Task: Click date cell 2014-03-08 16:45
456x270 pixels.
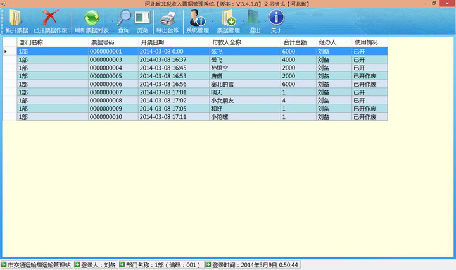Action: 174,68
